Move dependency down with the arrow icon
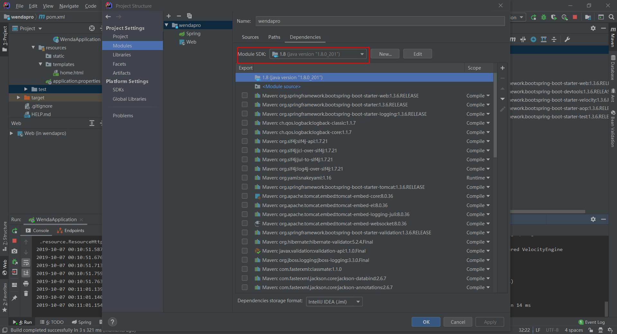Image resolution: width=617 pixels, height=334 pixels. pos(503,99)
